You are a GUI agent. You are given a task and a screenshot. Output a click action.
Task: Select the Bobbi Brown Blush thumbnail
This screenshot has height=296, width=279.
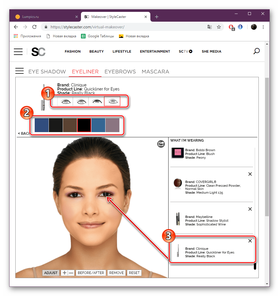pos(178,153)
